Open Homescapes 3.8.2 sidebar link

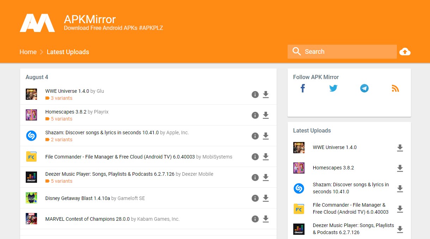click(333, 168)
